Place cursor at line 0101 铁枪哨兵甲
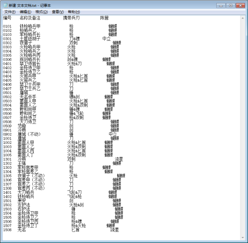This screenshot has width=248, height=243. click(22, 26)
